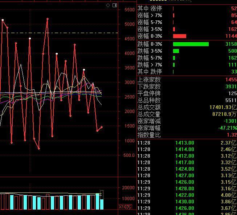Select the 跌幅 0-3% label
Screen dimensions: 237x215
click(x=150, y=44)
